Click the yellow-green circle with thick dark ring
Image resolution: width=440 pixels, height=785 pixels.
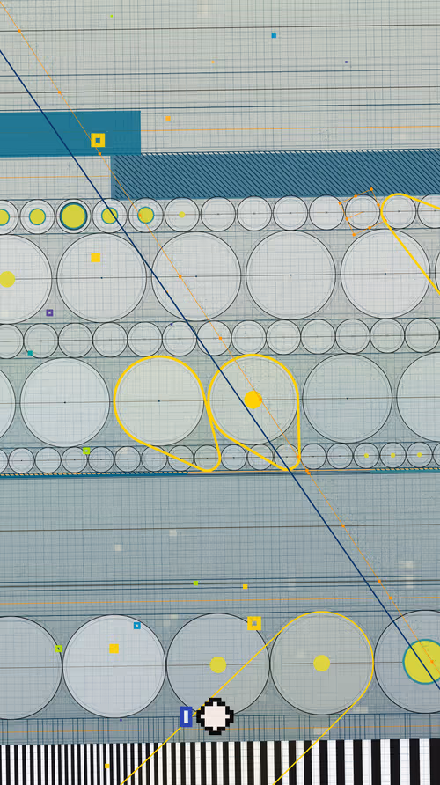74,216
